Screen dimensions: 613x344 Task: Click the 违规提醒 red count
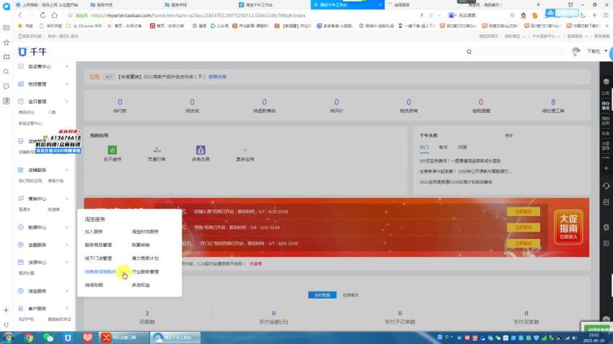pos(481,101)
